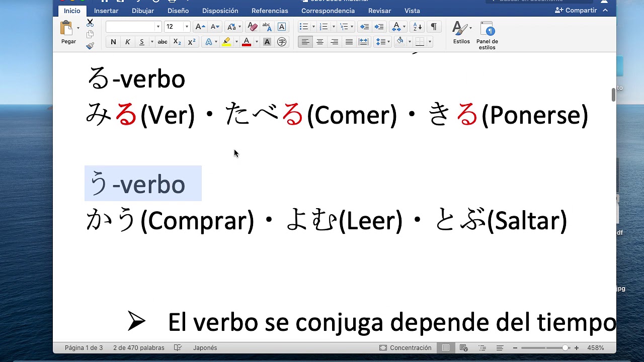
Task: Toggle underline S formatting
Action: 142,42
